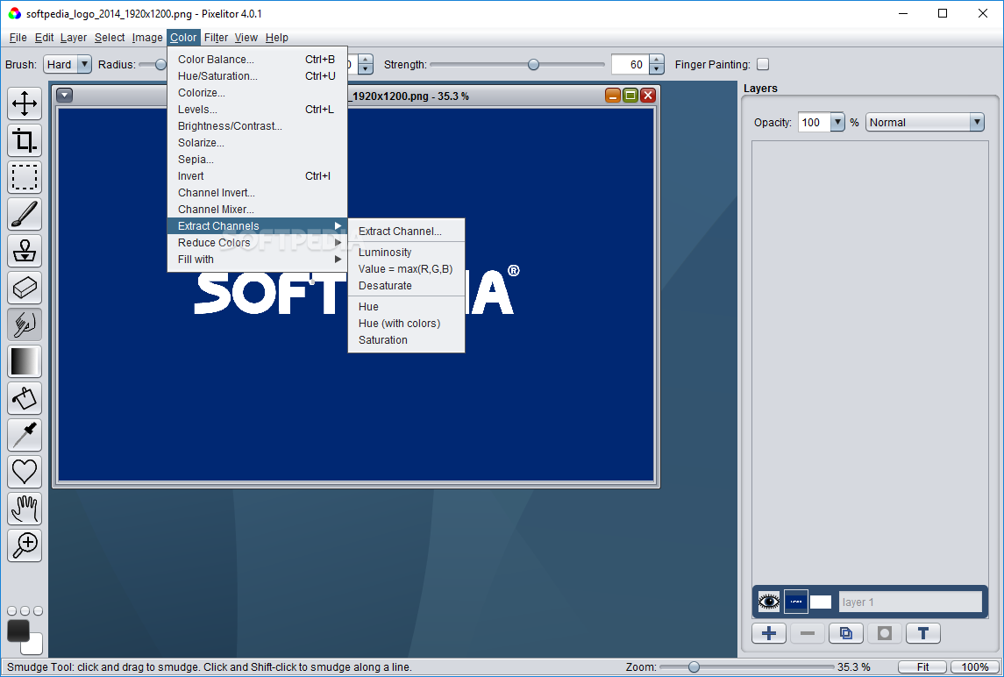Open the Layer menu
1004x677 pixels.
coord(74,37)
